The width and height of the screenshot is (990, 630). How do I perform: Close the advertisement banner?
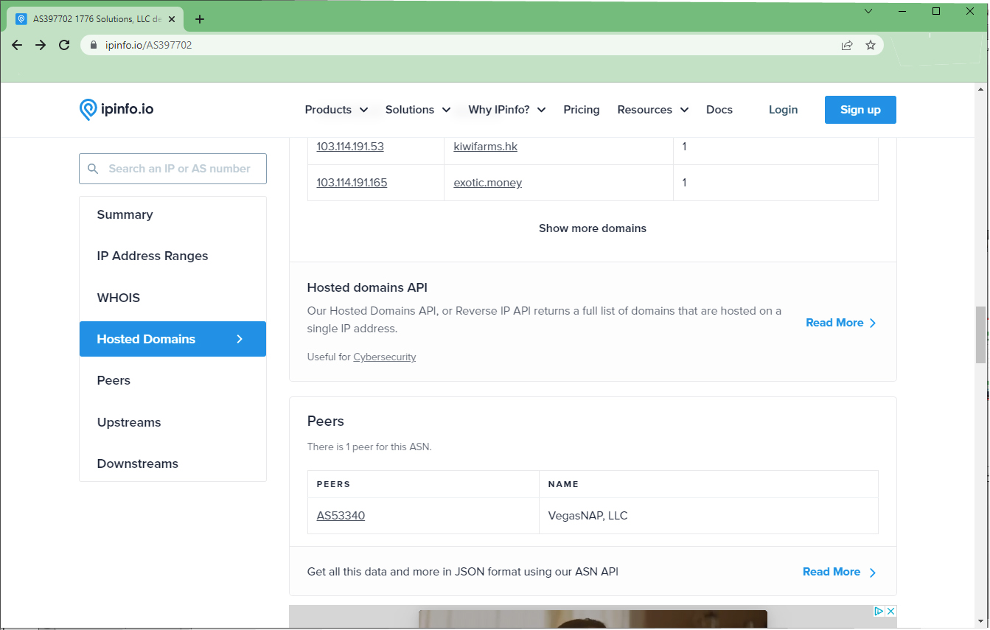[x=890, y=612]
